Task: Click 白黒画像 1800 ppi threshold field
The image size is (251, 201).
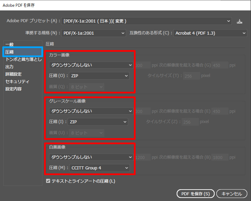Action: click(220, 157)
